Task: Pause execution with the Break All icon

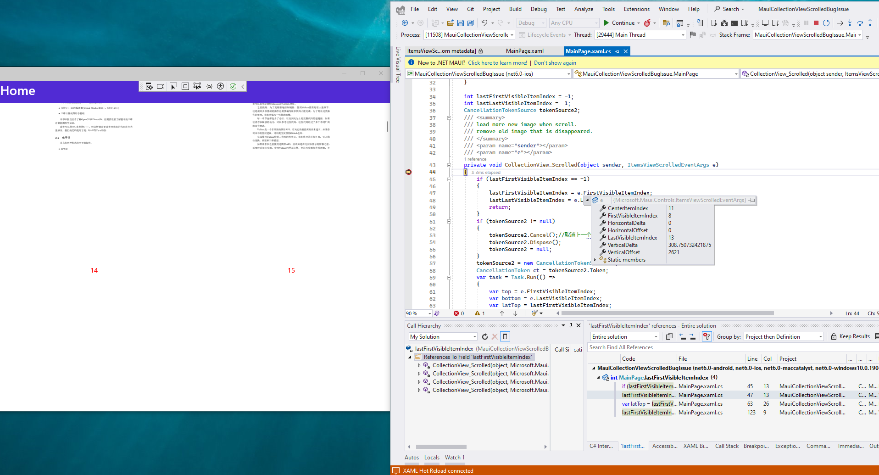Action: [x=806, y=22]
